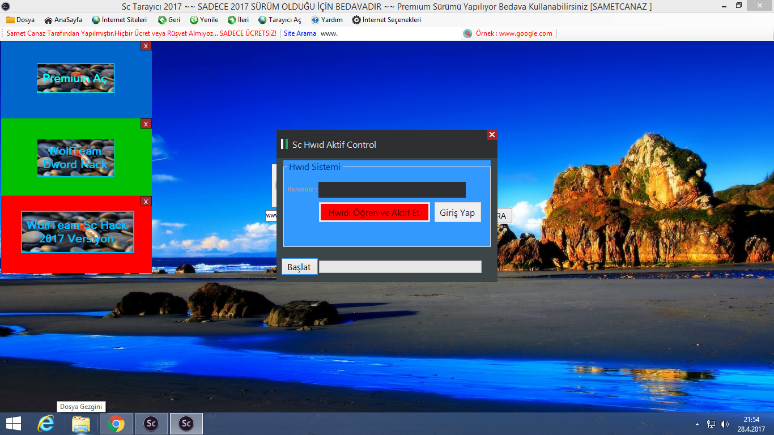Show hidden tray icons arrow
Image resolution: width=774 pixels, height=435 pixels.
[x=697, y=424]
